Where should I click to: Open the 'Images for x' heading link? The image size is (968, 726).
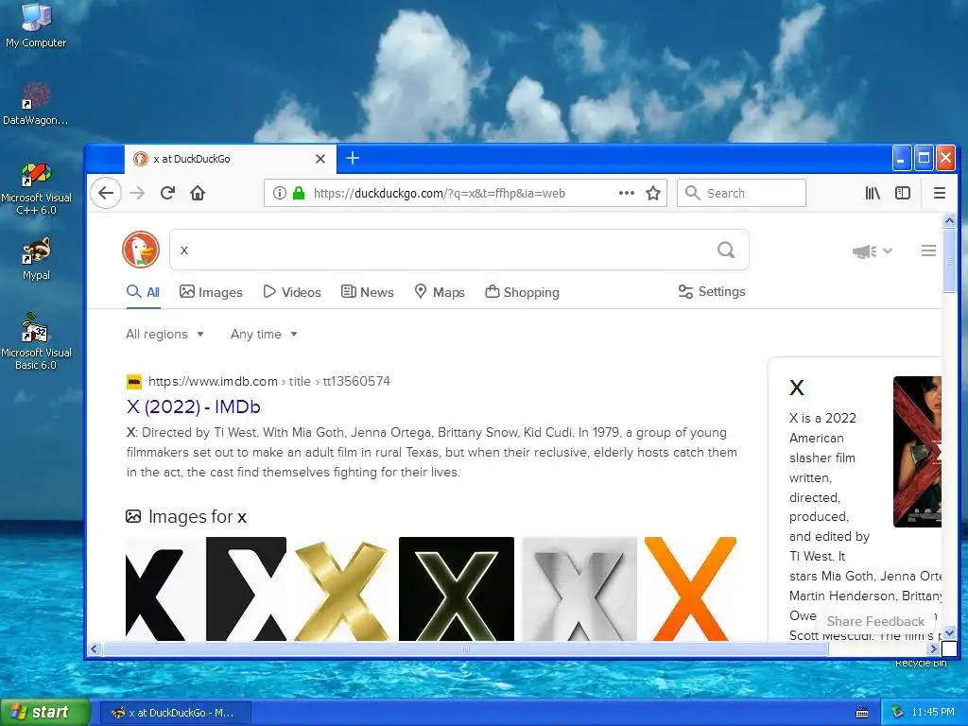tap(197, 517)
